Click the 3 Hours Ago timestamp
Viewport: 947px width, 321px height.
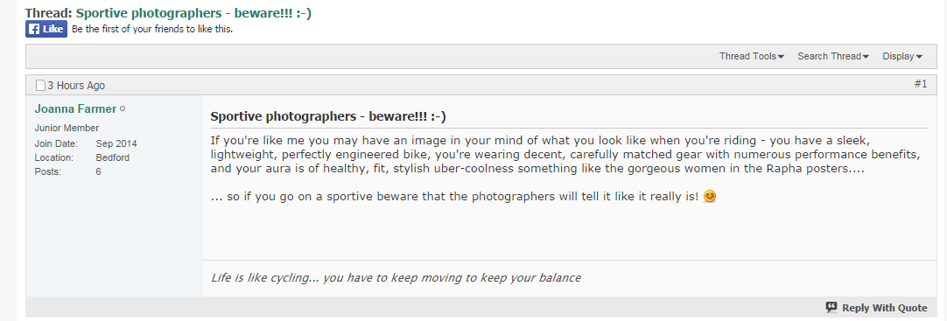(x=76, y=86)
